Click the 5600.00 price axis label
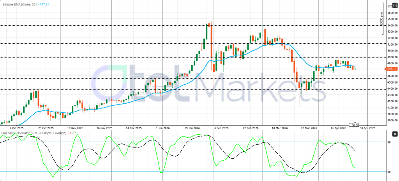Screen dimensions: 399x181 coord(392,12)
